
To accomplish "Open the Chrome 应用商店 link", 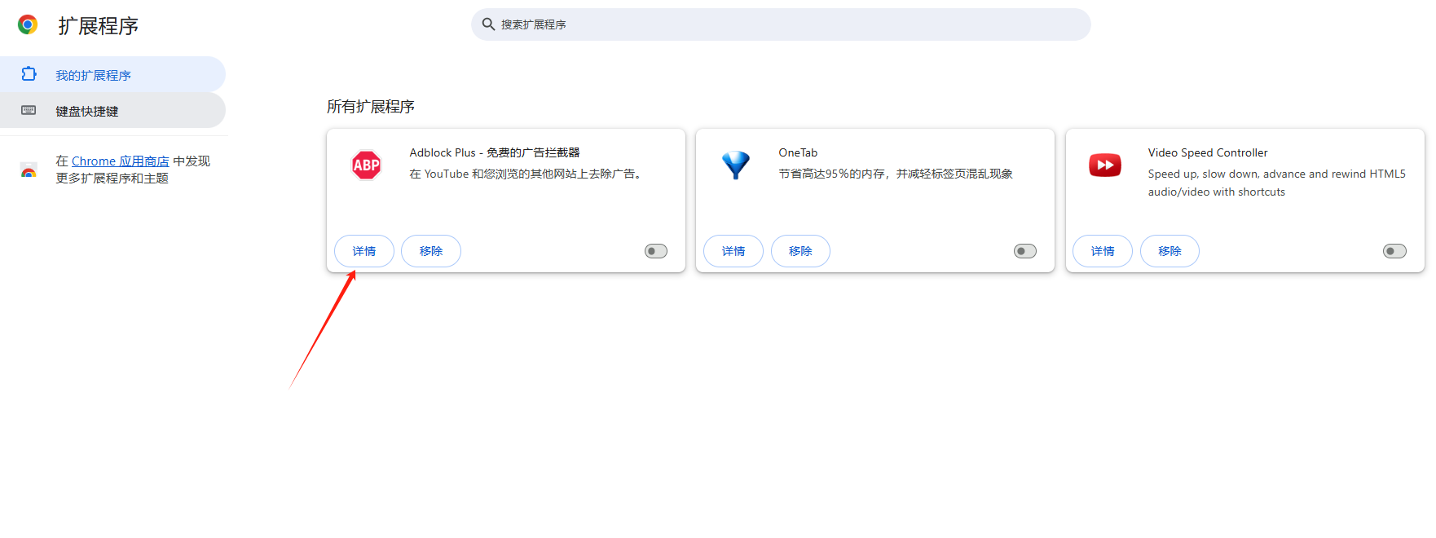I will 121,161.
